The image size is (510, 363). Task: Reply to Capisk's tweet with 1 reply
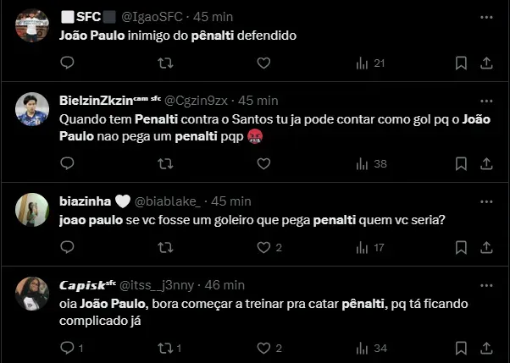pyautogui.click(x=70, y=348)
